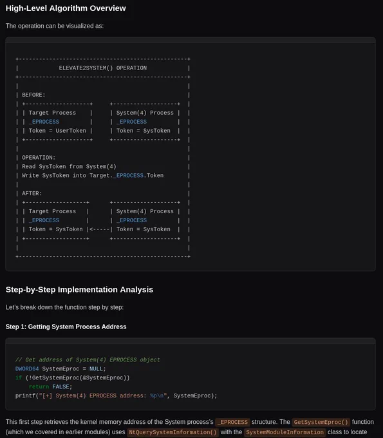383x438 pixels.
Task: Click the green code comment about System(4) EPROCESS
Action: tap(88, 360)
